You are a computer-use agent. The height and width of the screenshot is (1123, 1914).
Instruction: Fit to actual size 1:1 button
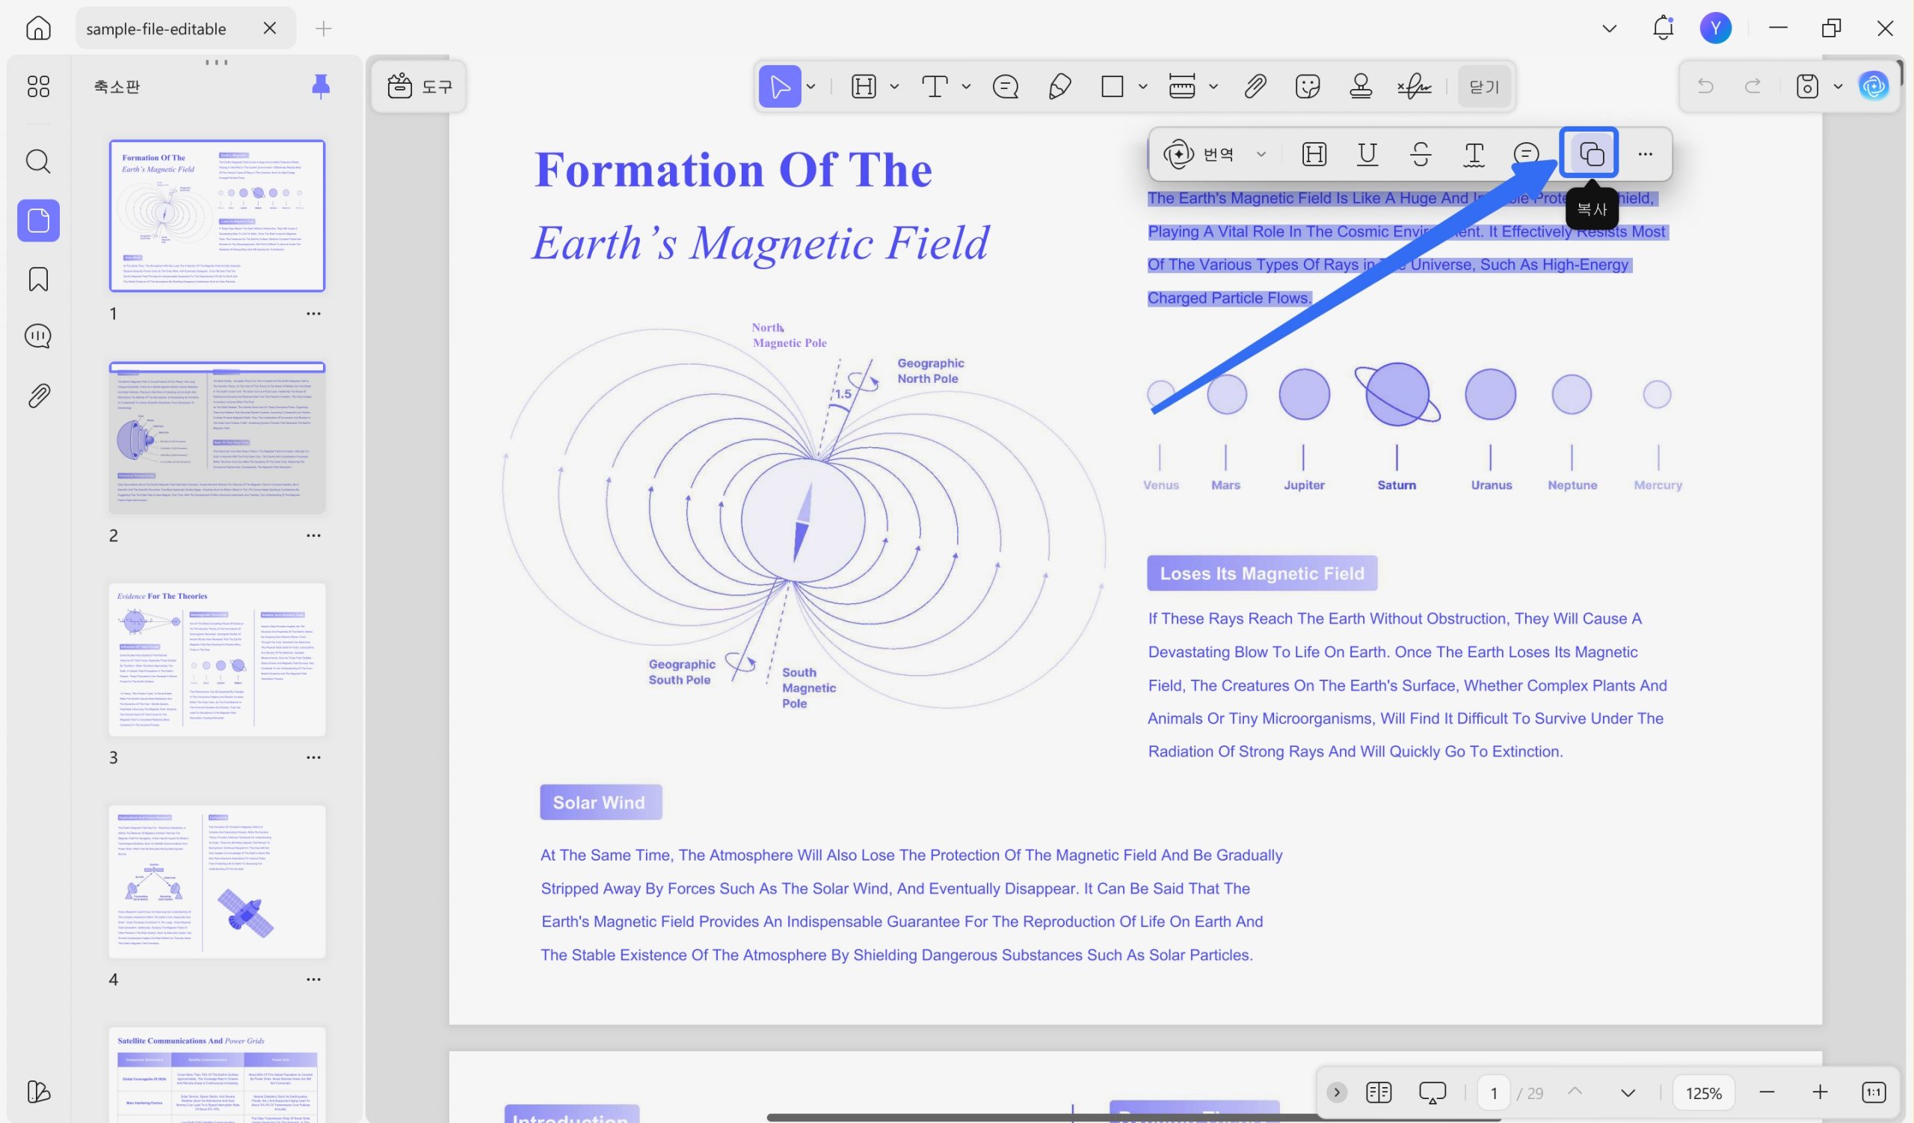1874,1092
